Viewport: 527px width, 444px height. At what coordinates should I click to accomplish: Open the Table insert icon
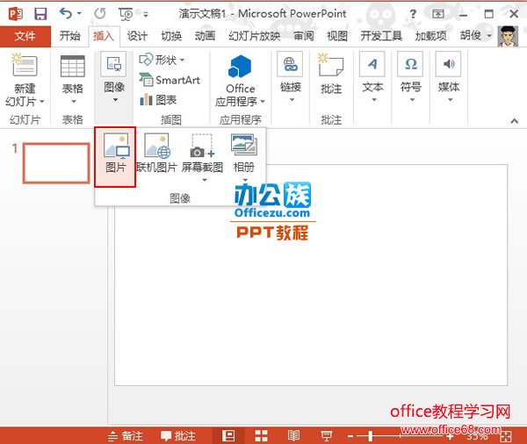click(73, 66)
